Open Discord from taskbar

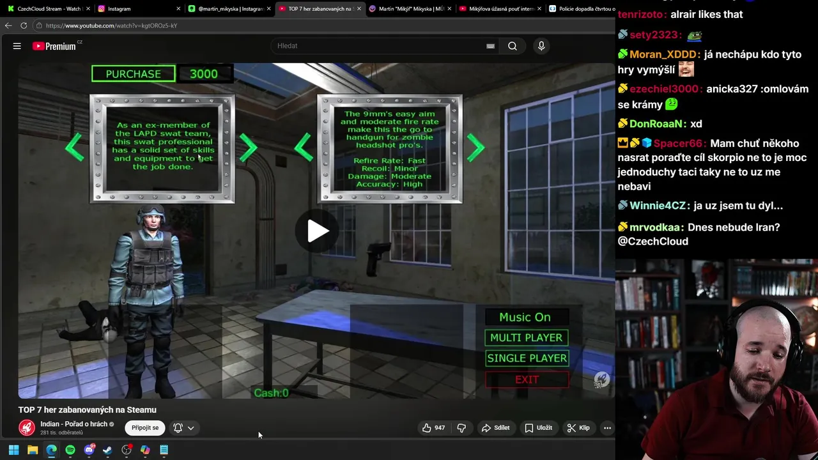point(89,450)
